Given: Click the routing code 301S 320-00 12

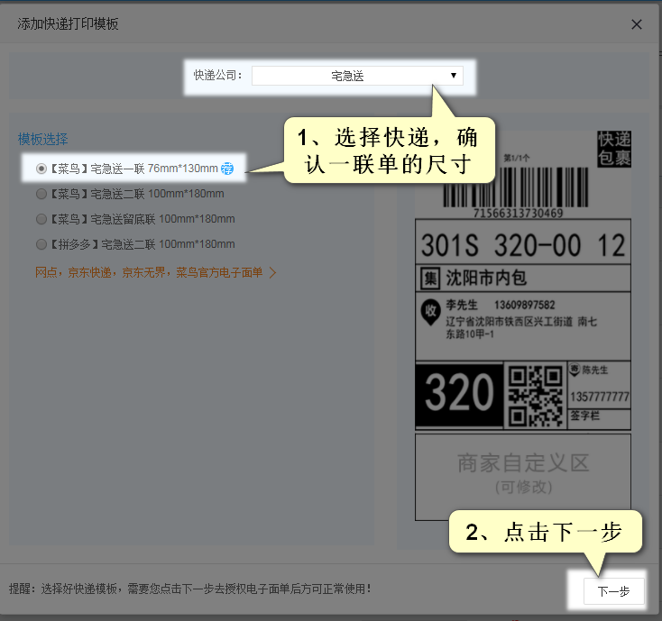Looking at the screenshot, I should point(523,244).
